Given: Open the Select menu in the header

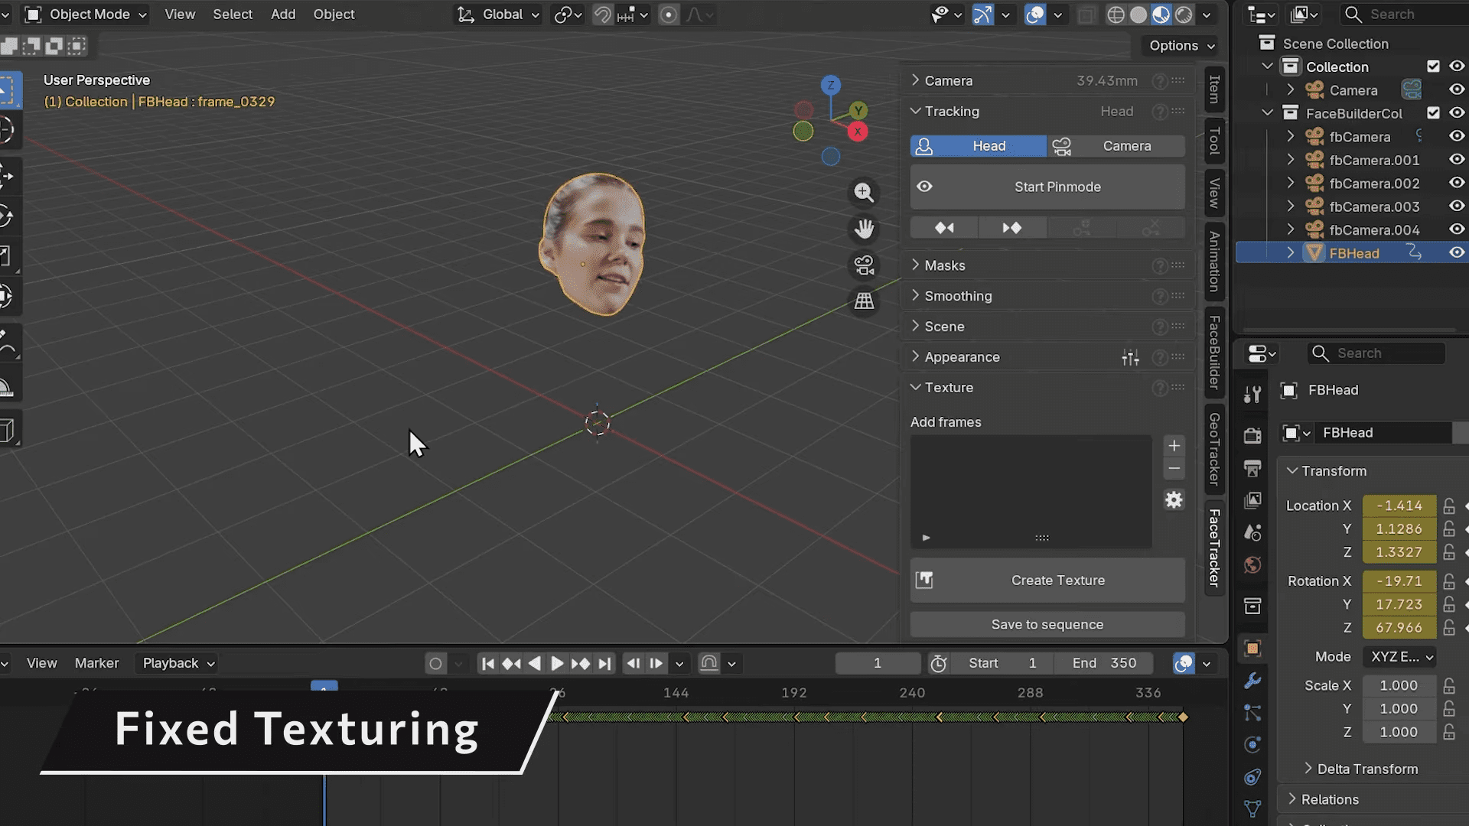Looking at the screenshot, I should click(233, 14).
